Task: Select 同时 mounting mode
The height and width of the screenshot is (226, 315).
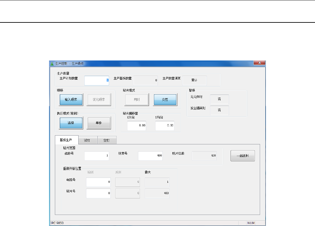Action: (x=137, y=100)
